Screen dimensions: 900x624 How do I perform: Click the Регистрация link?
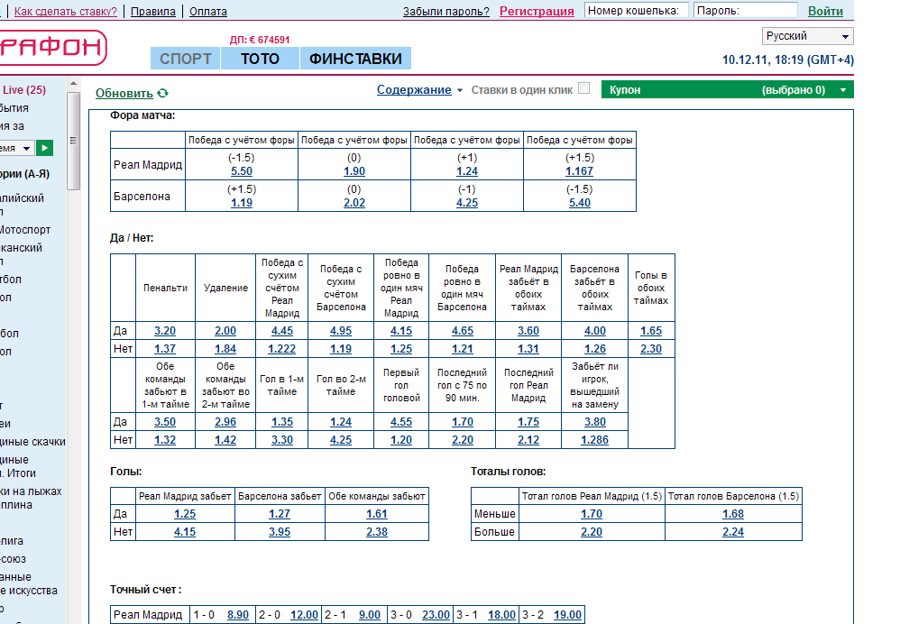537,12
